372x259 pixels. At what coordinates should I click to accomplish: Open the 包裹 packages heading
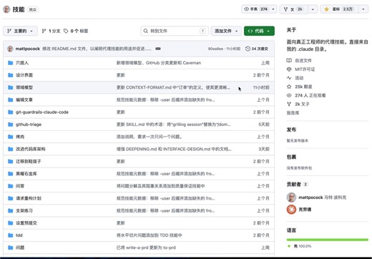(291, 157)
